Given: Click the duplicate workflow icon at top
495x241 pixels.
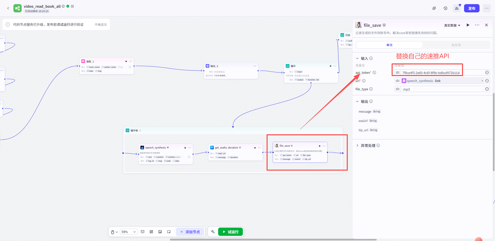Looking at the screenshot, I should point(434,8).
